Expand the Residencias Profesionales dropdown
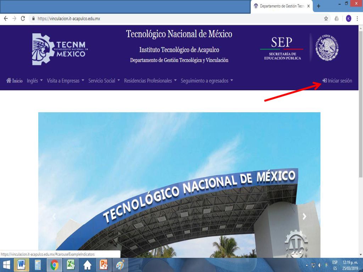363x272 pixels. pos(150,80)
